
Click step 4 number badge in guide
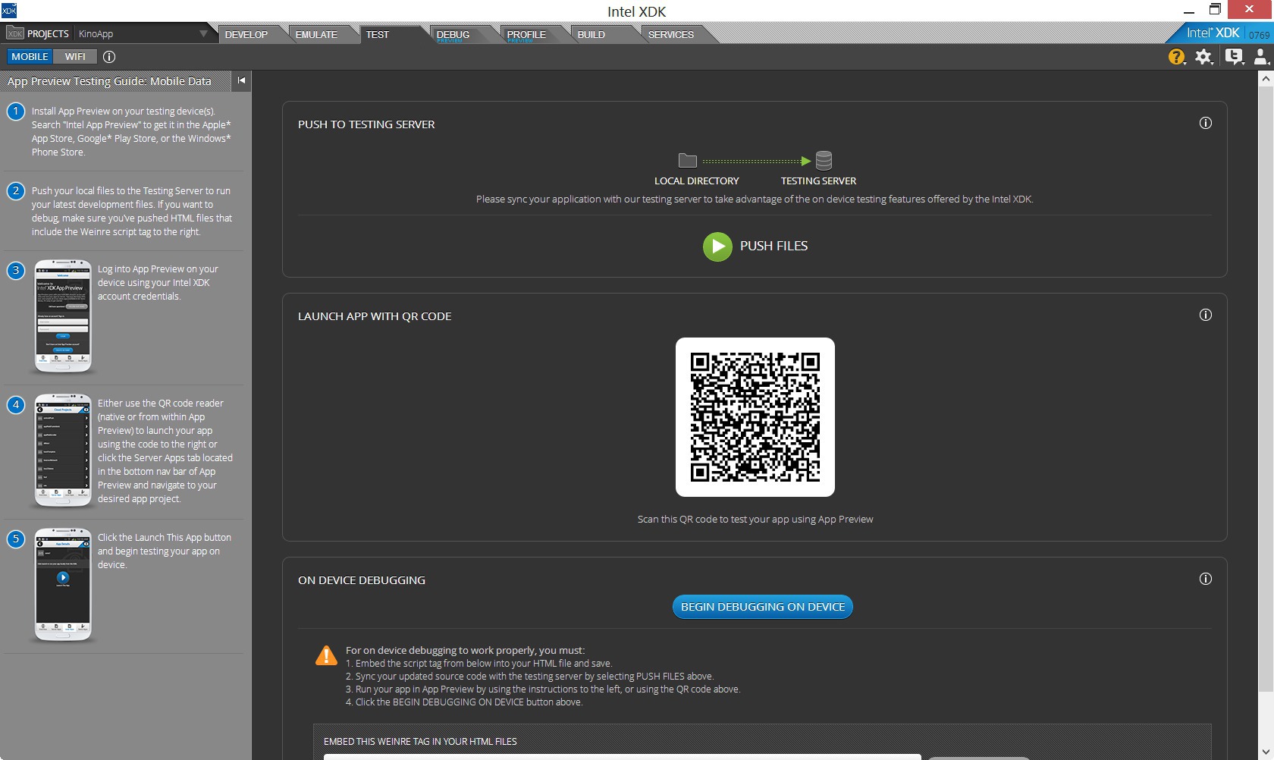[x=16, y=404]
